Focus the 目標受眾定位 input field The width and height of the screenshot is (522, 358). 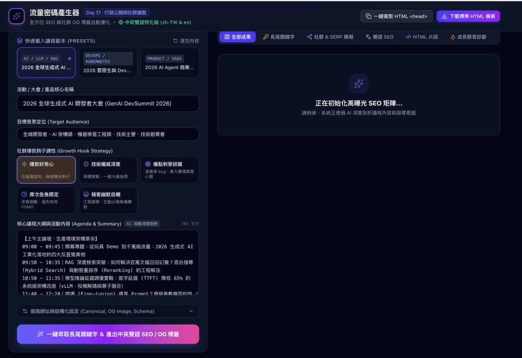pos(108,134)
